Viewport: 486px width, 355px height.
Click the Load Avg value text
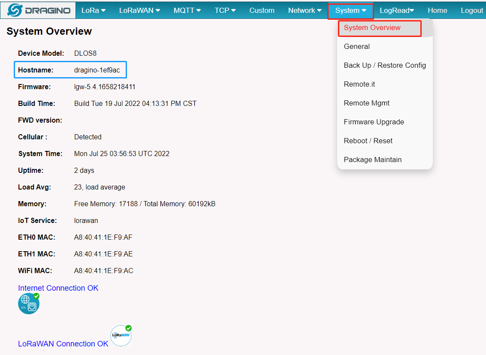point(100,187)
